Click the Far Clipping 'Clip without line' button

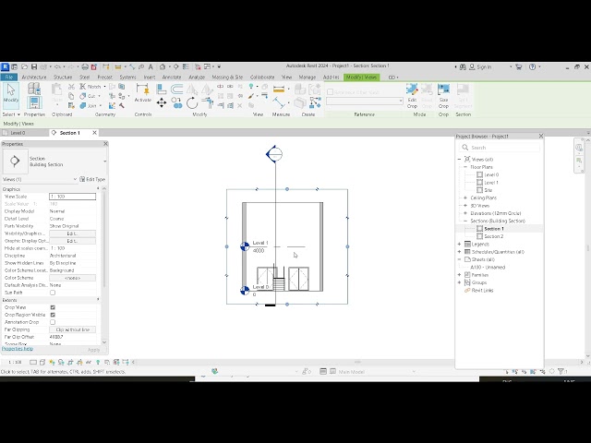coord(72,329)
